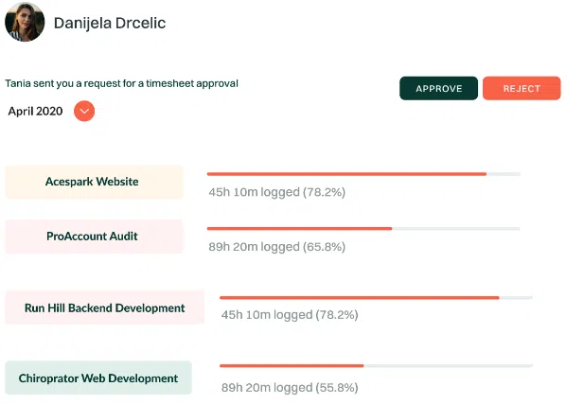Image resolution: width=566 pixels, height=404 pixels.
Task: Open Run Hill Backend Development project
Action: pyautogui.click(x=105, y=307)
